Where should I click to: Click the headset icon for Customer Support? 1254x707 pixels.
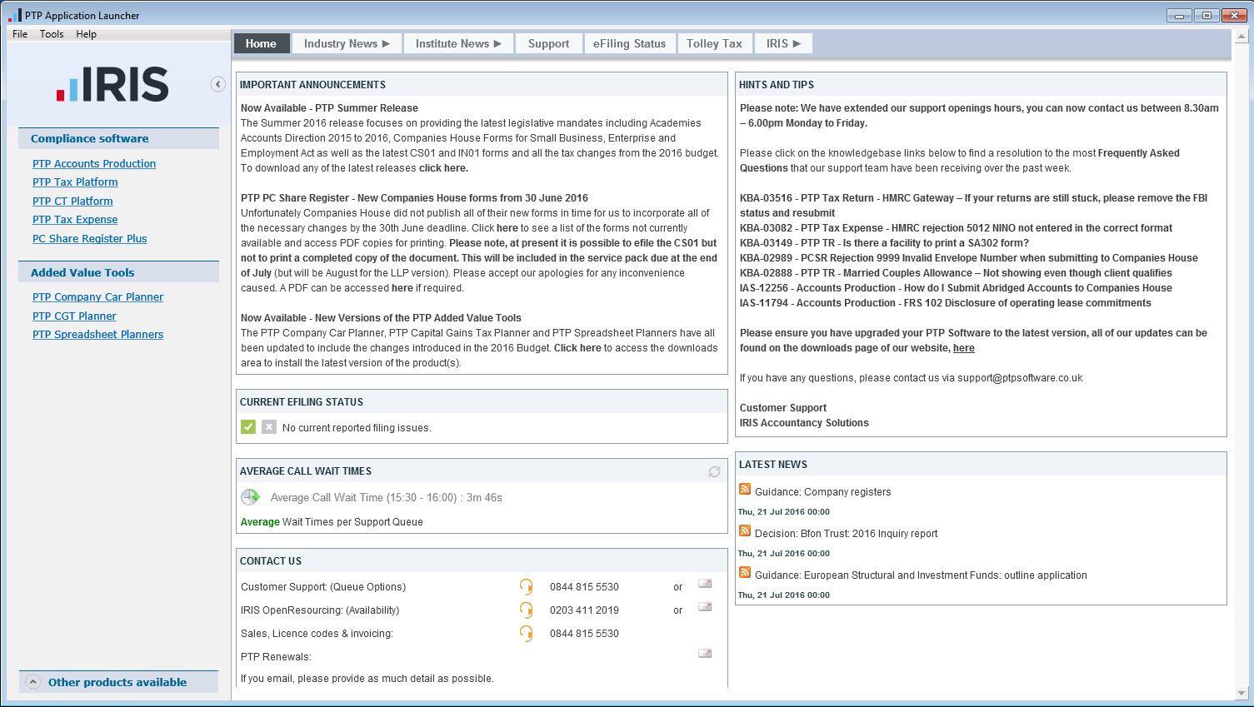pos(526,586)
